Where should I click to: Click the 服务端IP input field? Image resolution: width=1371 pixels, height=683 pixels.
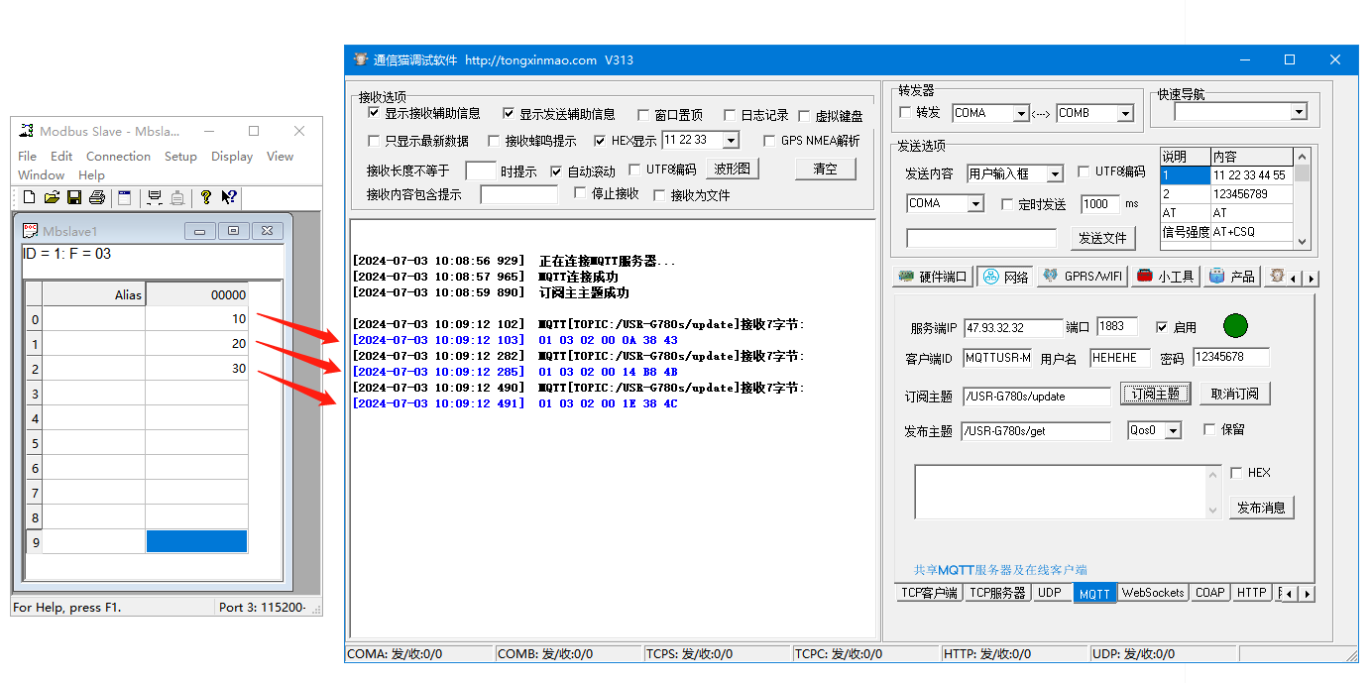1011,327
